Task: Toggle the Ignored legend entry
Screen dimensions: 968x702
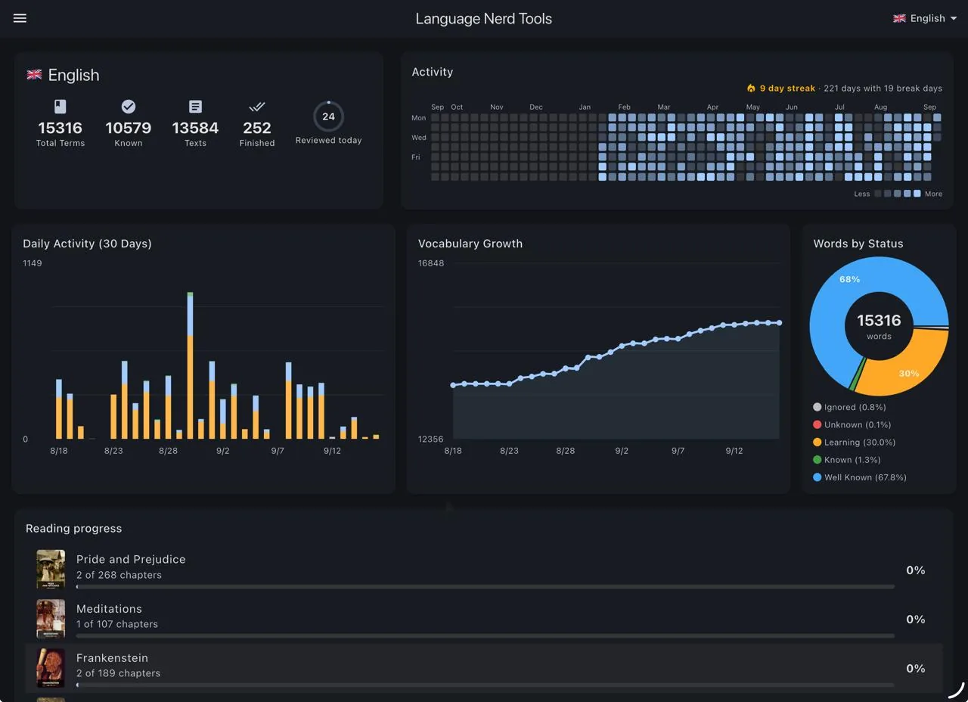Action: 849,407
